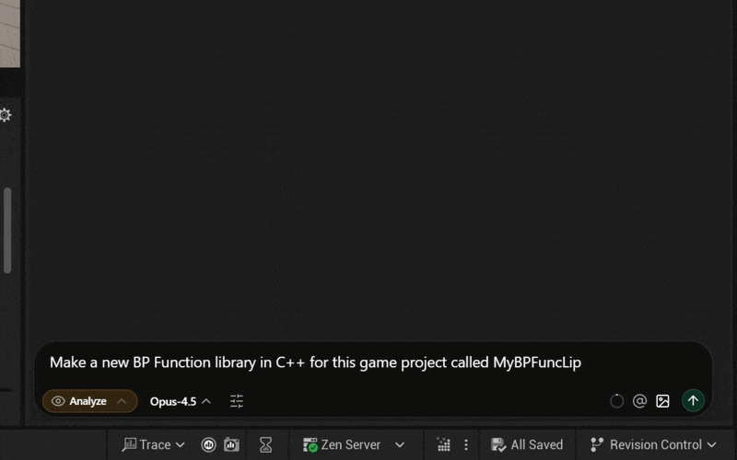Open the three-dot options menu
This screenshot has width=737, height=460.
(466, 445)
